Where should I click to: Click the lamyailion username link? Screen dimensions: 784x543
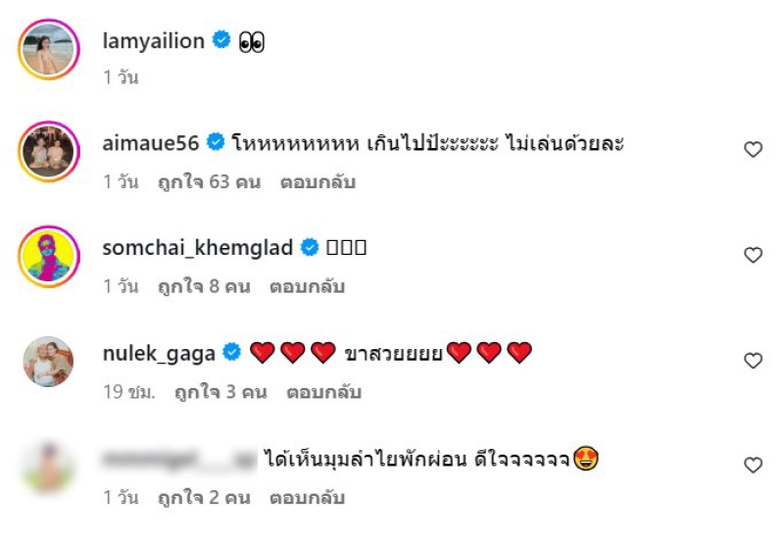pos(154,40)
